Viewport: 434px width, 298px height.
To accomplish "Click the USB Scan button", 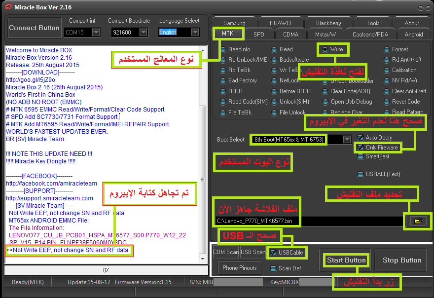I will pyautogui.click(x=253, y=252).
